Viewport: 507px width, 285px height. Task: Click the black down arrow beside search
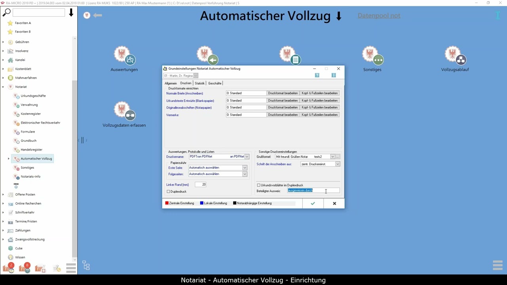pyautogui.click(x=71, y=12)
